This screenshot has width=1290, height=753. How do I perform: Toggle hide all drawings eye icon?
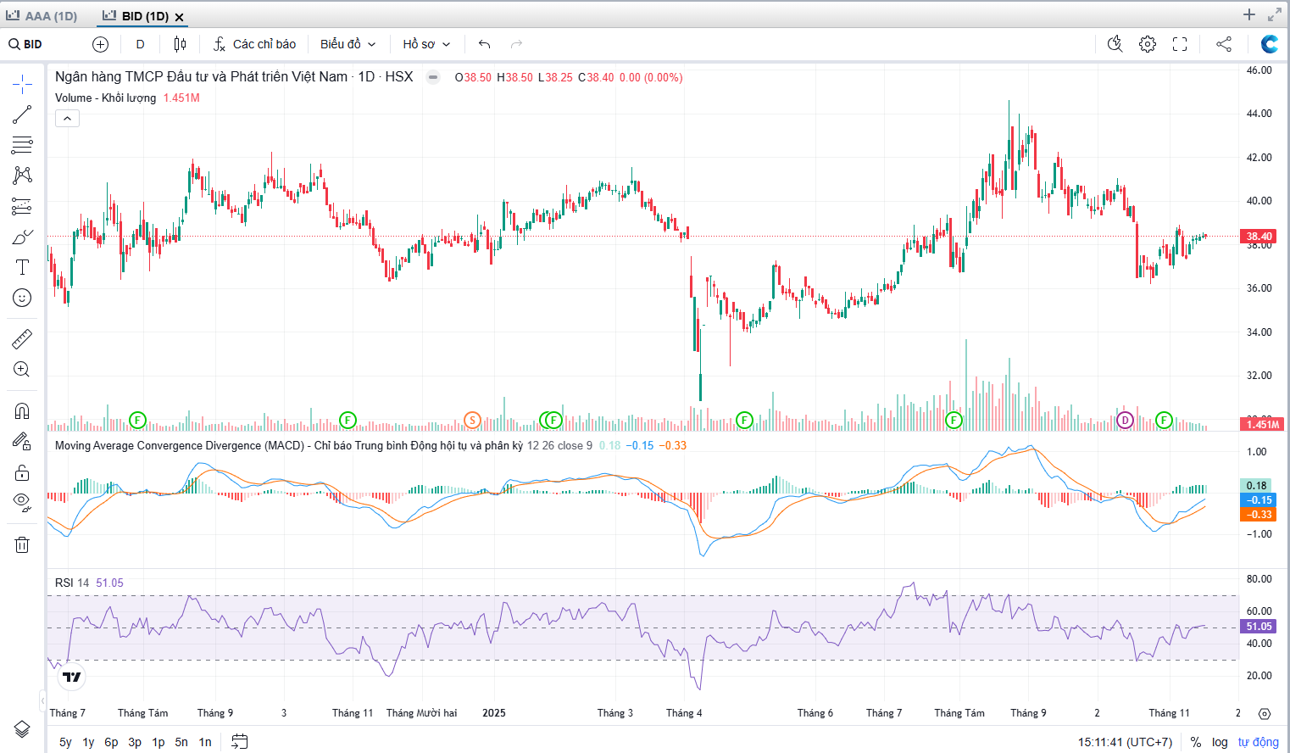tap(22, 501)
